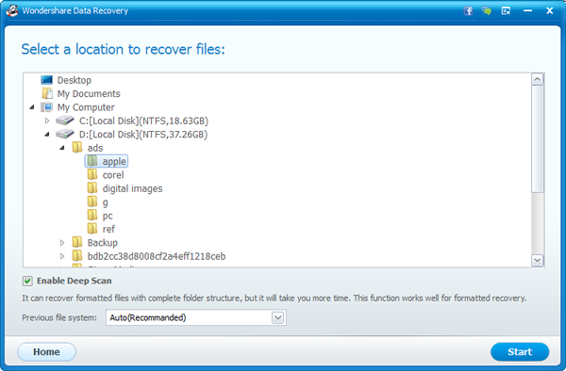This screenshot has height=371, width=566.
Task: Open the green chat feedback icon
Action: coord(487,10)
